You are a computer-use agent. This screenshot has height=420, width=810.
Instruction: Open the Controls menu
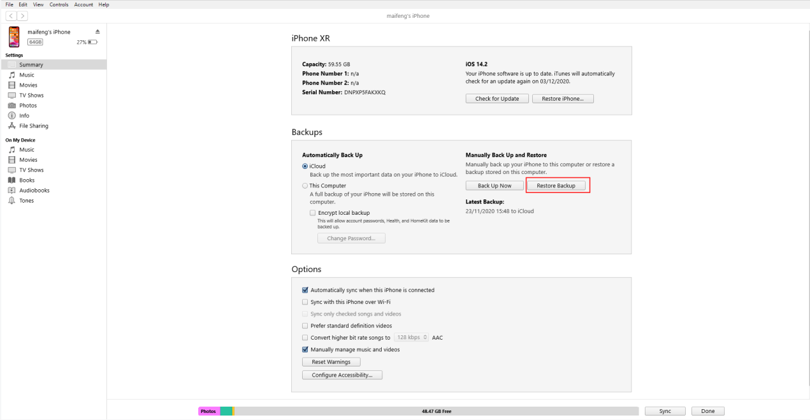(59, 4)
